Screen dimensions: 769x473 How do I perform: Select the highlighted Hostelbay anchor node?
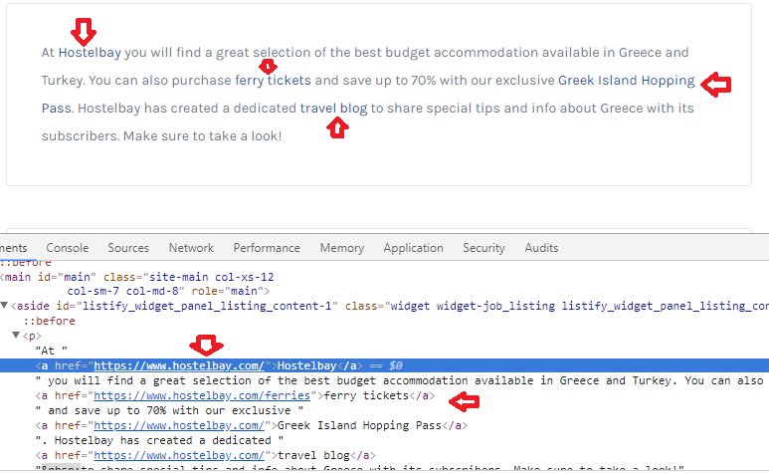[384, 365]
